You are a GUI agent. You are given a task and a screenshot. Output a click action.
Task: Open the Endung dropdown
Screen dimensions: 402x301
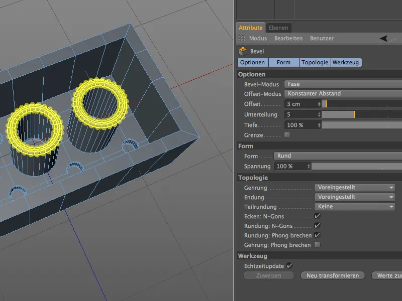click(x=355, y=197)
